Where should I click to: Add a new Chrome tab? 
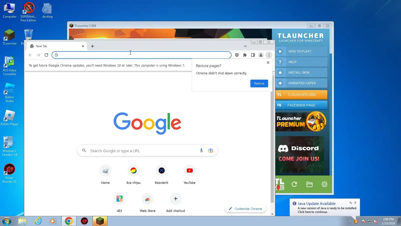click(92, 46)
